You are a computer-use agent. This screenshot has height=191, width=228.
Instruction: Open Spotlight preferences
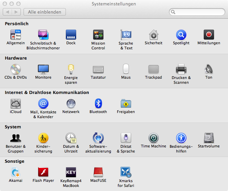coord(181,35)
